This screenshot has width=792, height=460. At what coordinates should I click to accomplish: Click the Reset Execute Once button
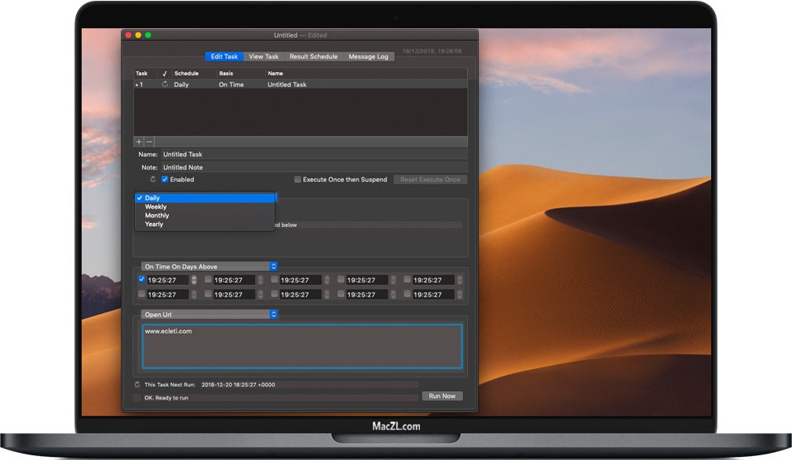click(x=430, y=179)
